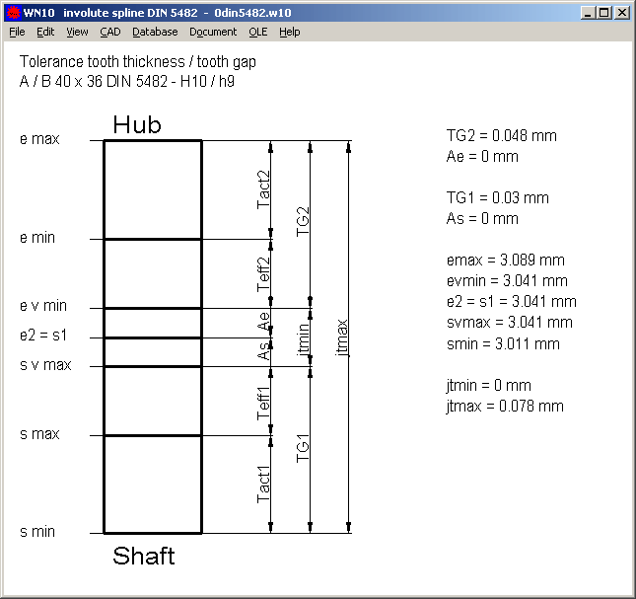Maximize the WN10 window

pyautogui.click(x=603, y=13)
